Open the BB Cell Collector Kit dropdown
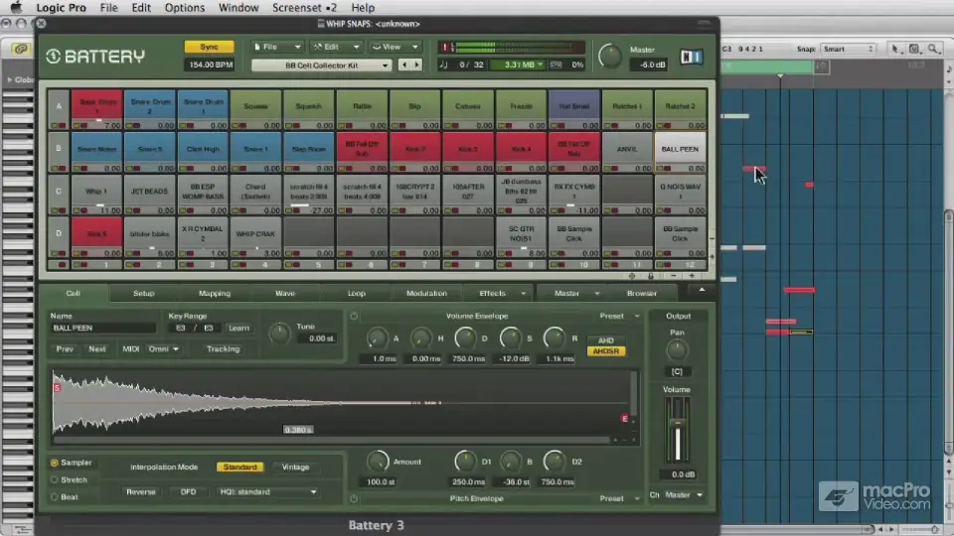 [321, 66]
